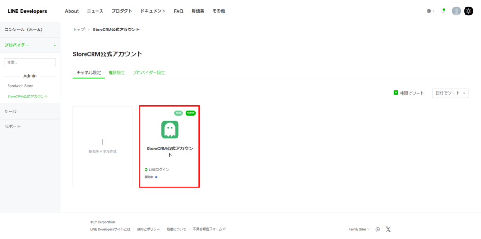
Task: Open the FAQ navigation item
Action: coord(178,11)
